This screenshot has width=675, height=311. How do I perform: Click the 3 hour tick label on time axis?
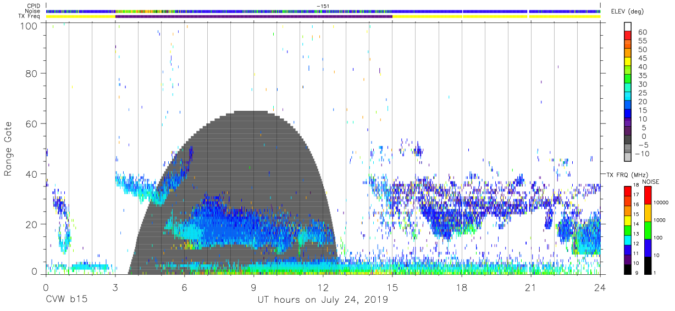(x=115, y=287)
